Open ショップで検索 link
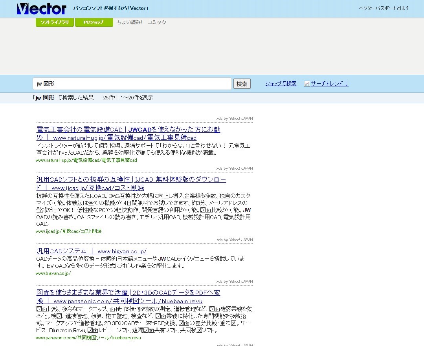 281,84
